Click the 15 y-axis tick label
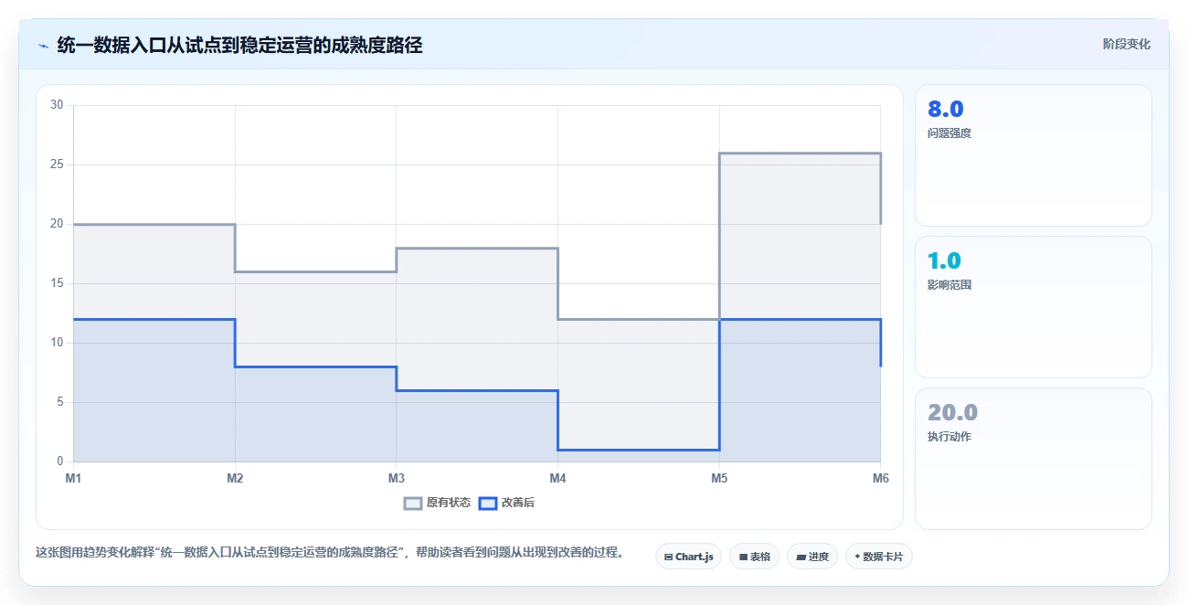The height and width of the screenshot is (605, 1188). click(x=57, y=283)
